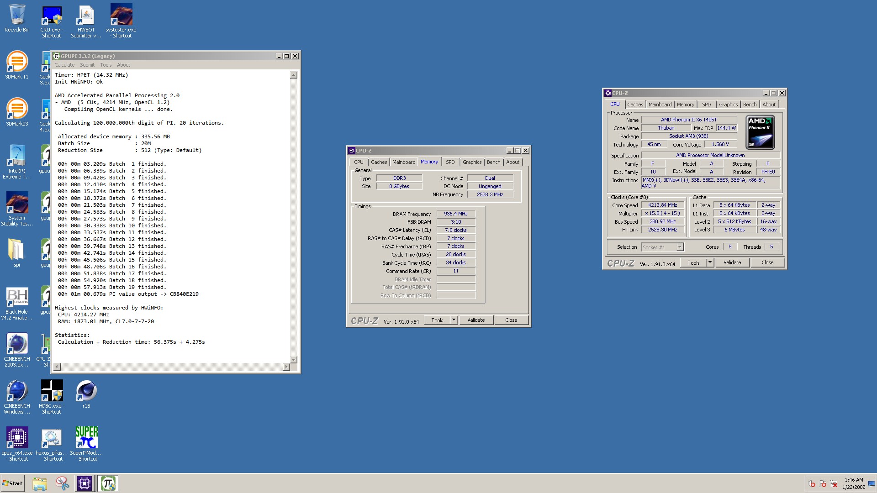This screenshot has width=877, height=493.
Task: Open CRU.exe shortcut on desktop
Action: 52,21
